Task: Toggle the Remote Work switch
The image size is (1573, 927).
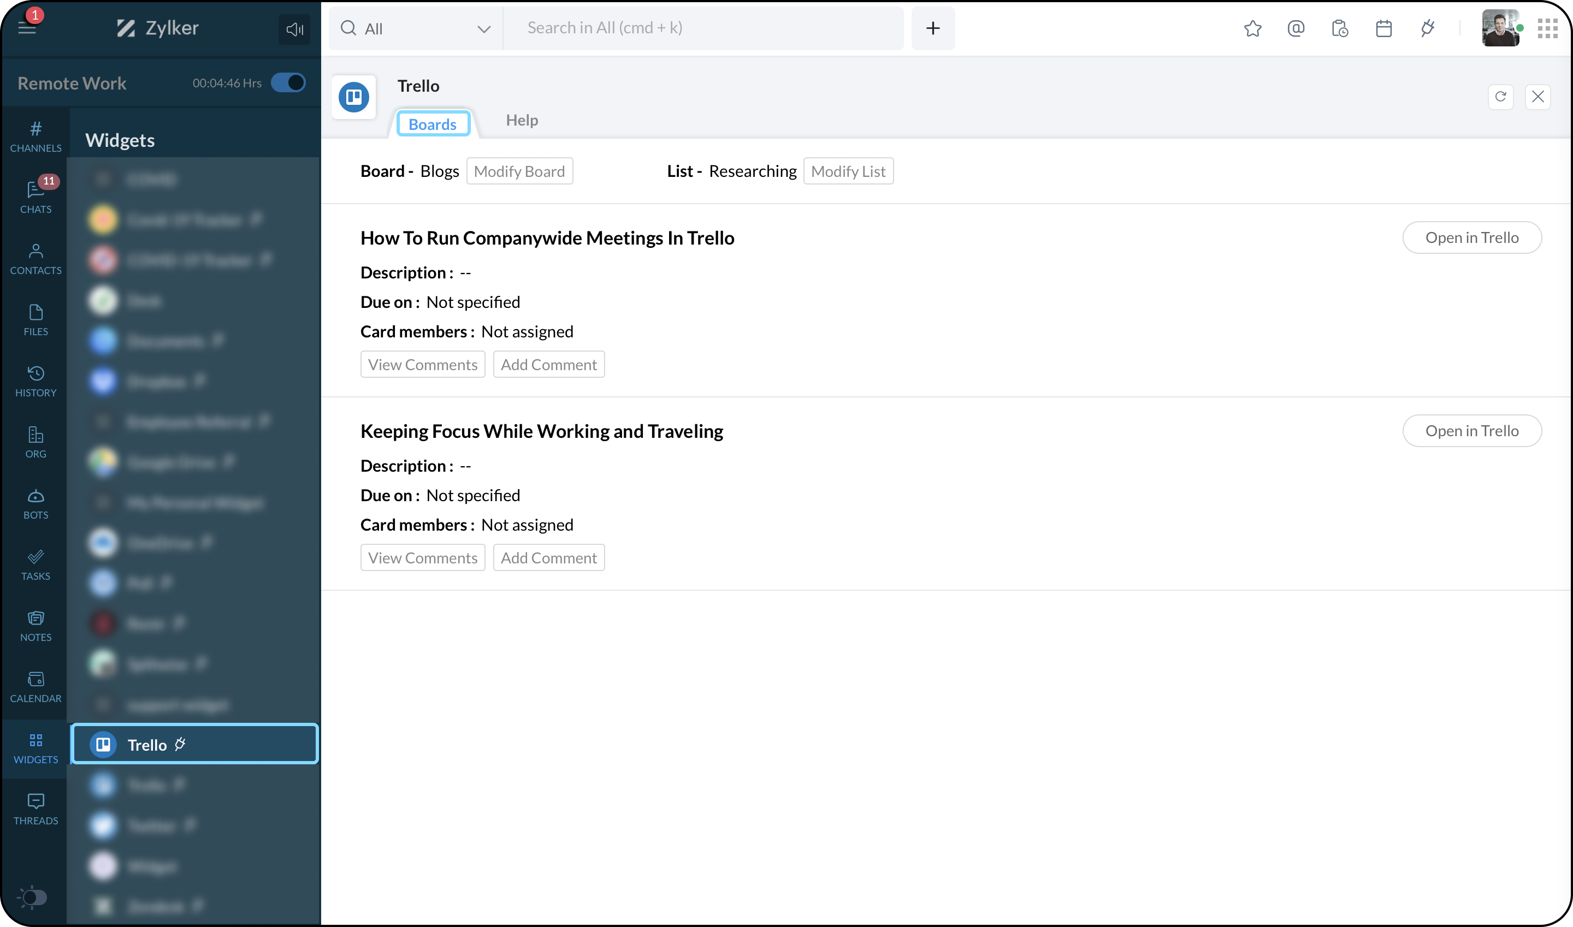Action: coord(288,82)
